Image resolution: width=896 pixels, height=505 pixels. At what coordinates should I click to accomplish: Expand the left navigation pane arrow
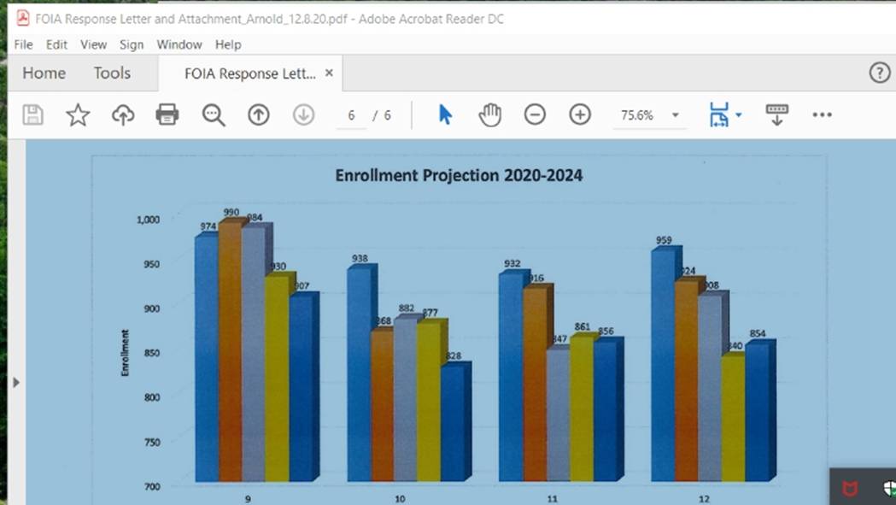click(x=15, y=382)
